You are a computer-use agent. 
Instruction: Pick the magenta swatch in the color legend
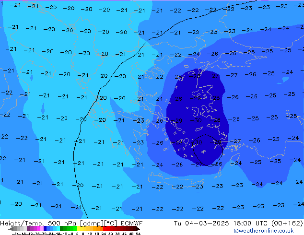38,229
